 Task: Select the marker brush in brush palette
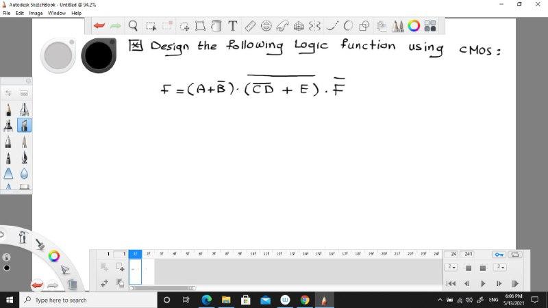tap(8, 125)
